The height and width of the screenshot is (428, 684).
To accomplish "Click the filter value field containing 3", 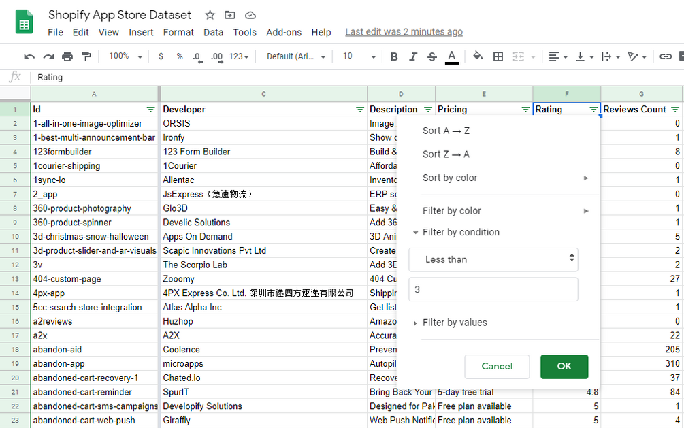I will pos(493,289).
